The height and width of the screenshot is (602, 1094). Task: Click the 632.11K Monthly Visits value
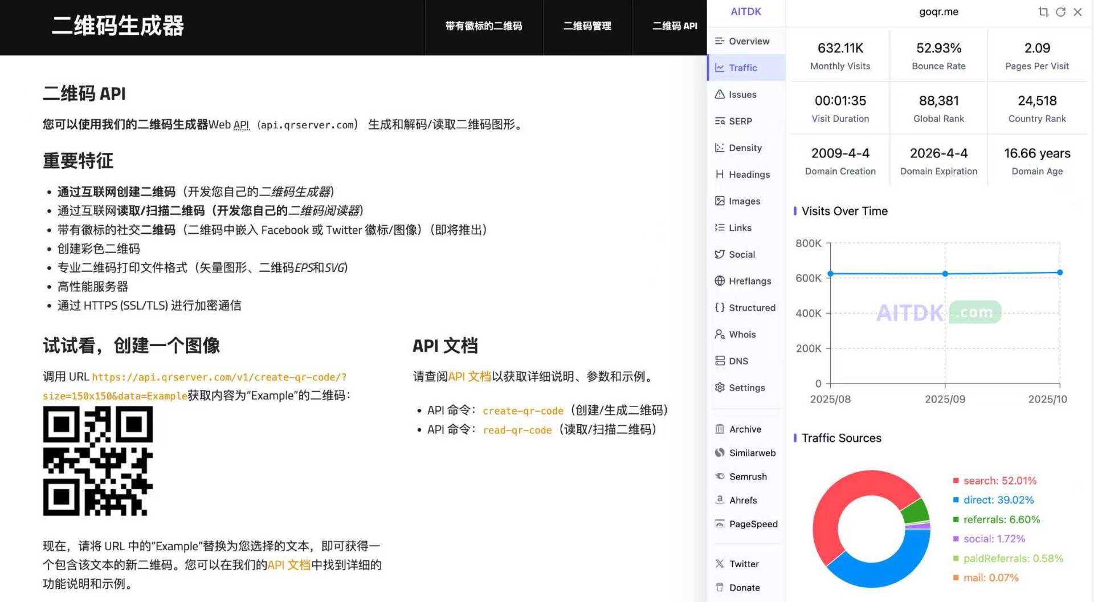[840, 48]
